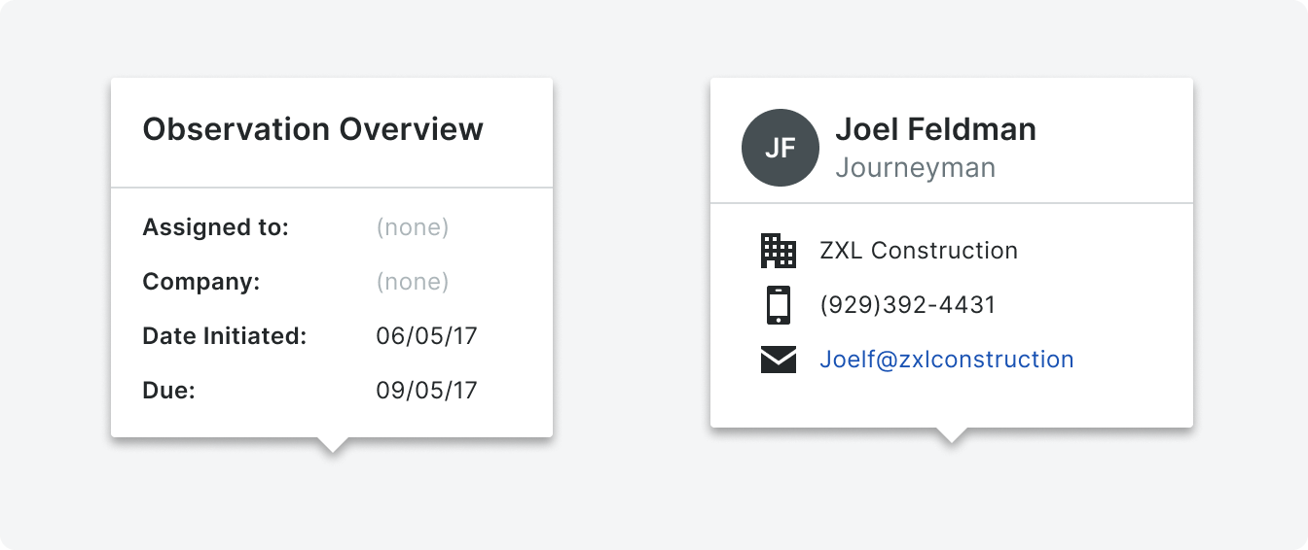This screenshot has height=550, width=1308.
Task: Click the Observation Overview heading
Action: click(313, 129)
